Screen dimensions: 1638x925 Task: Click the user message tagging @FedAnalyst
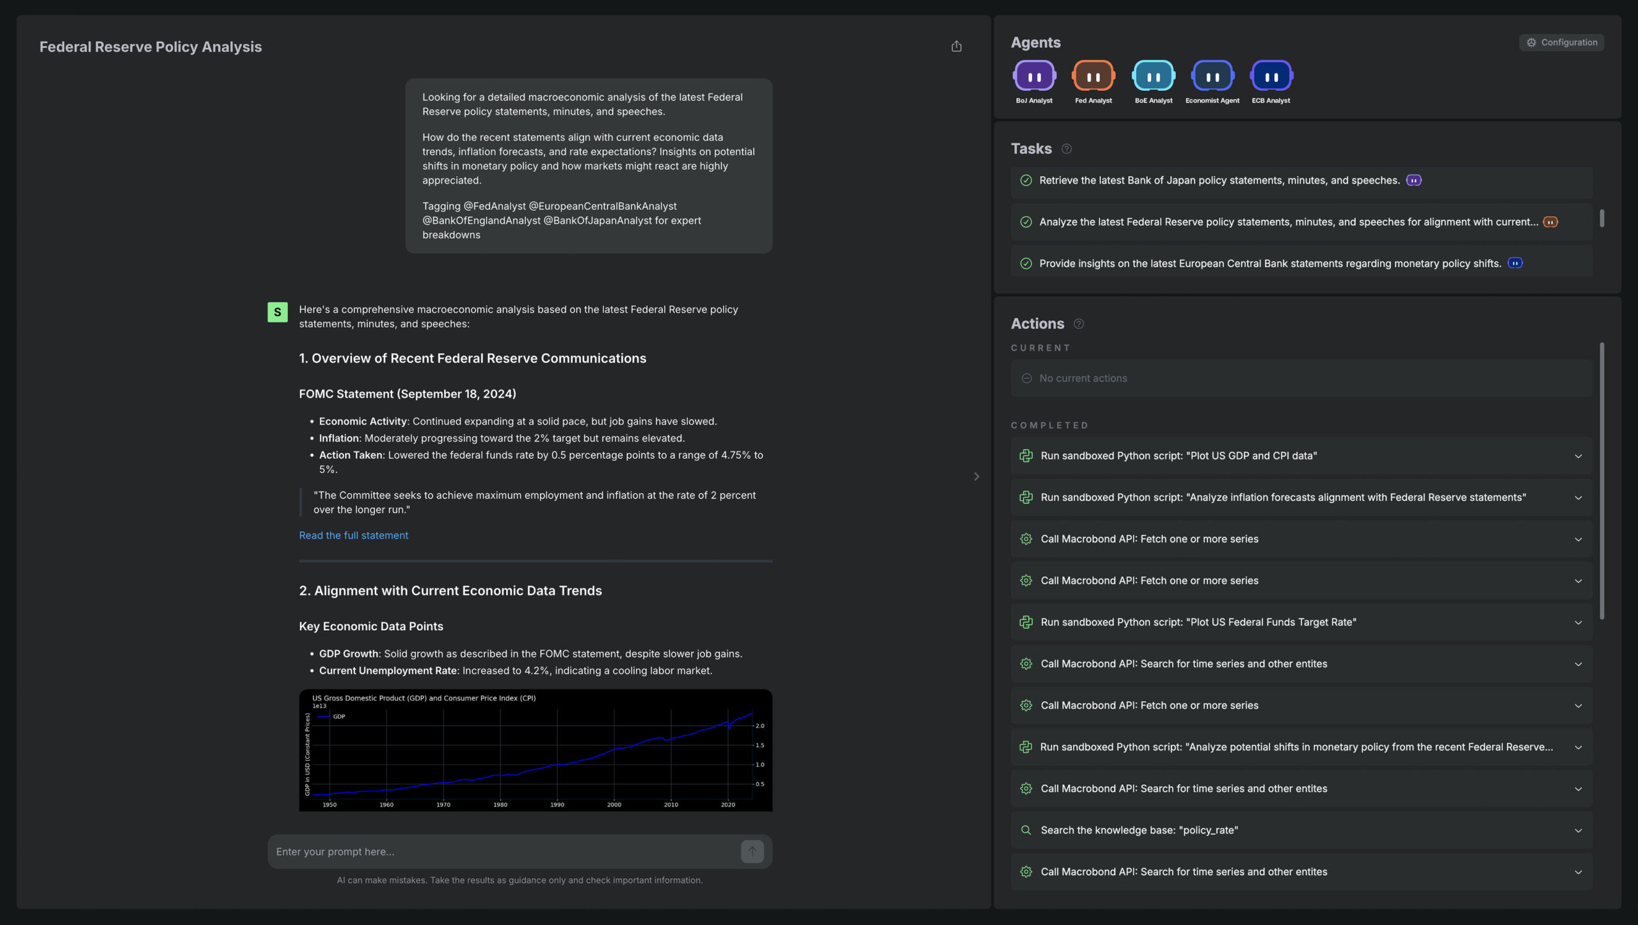tap(588, 166)
